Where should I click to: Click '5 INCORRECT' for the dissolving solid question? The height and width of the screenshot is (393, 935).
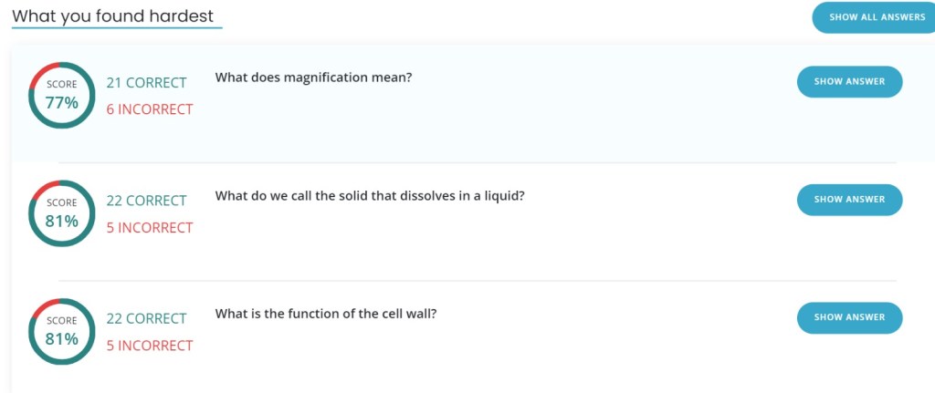(x=150, y=228)
